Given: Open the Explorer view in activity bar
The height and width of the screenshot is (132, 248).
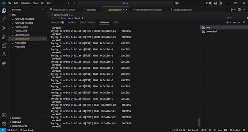Looking at the screenshot, I should (4, 11).
